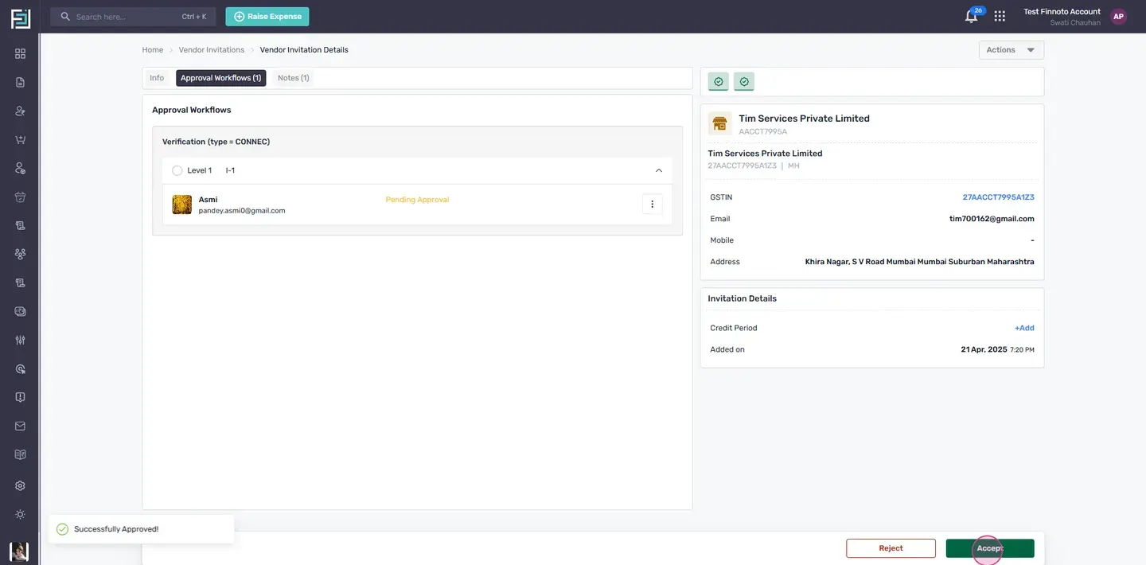Open the apps grid in the top bar
Screen dimensions: 1146x565
1000,16
